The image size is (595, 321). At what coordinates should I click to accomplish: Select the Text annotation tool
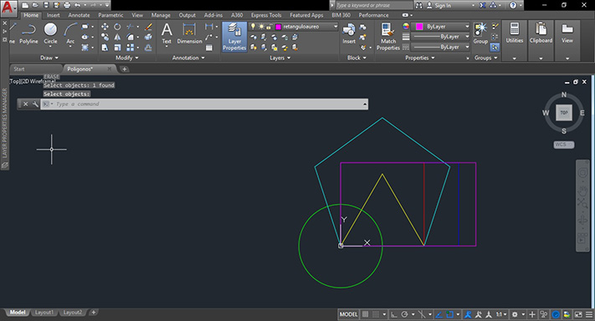167,33
